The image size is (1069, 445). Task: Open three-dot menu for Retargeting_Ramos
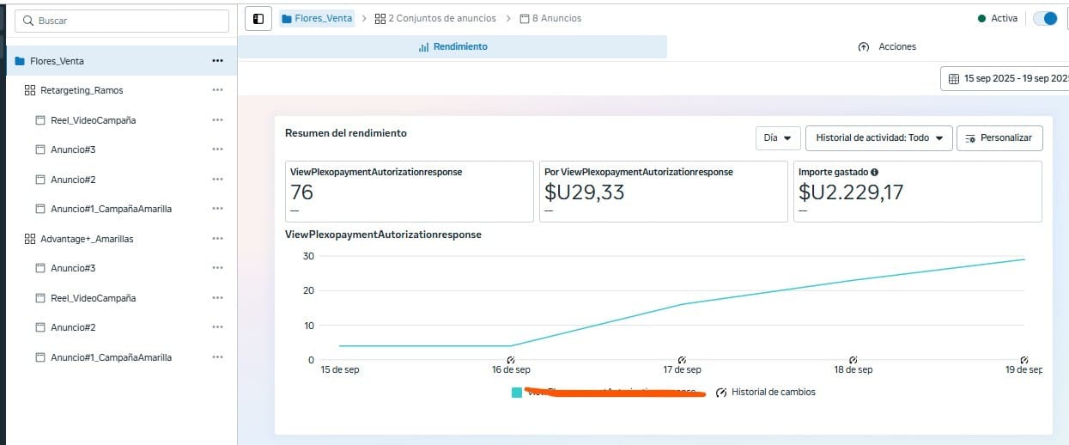pos(217,90)
